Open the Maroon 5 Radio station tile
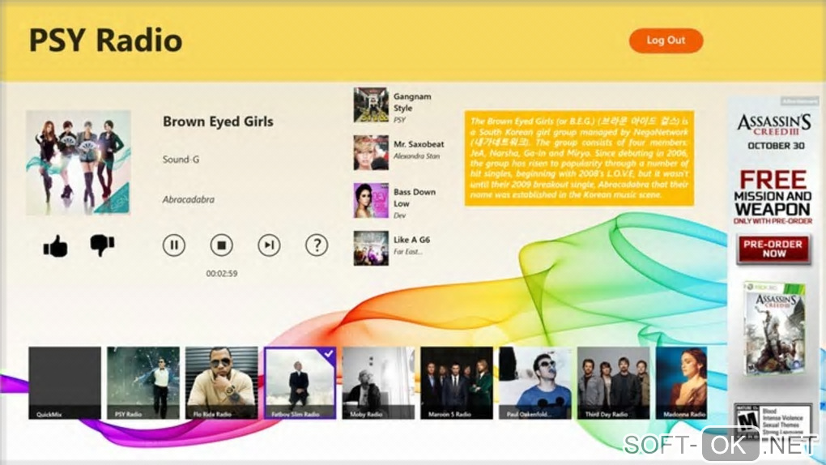Screen dimensions: 826x465 coord(457,382)
